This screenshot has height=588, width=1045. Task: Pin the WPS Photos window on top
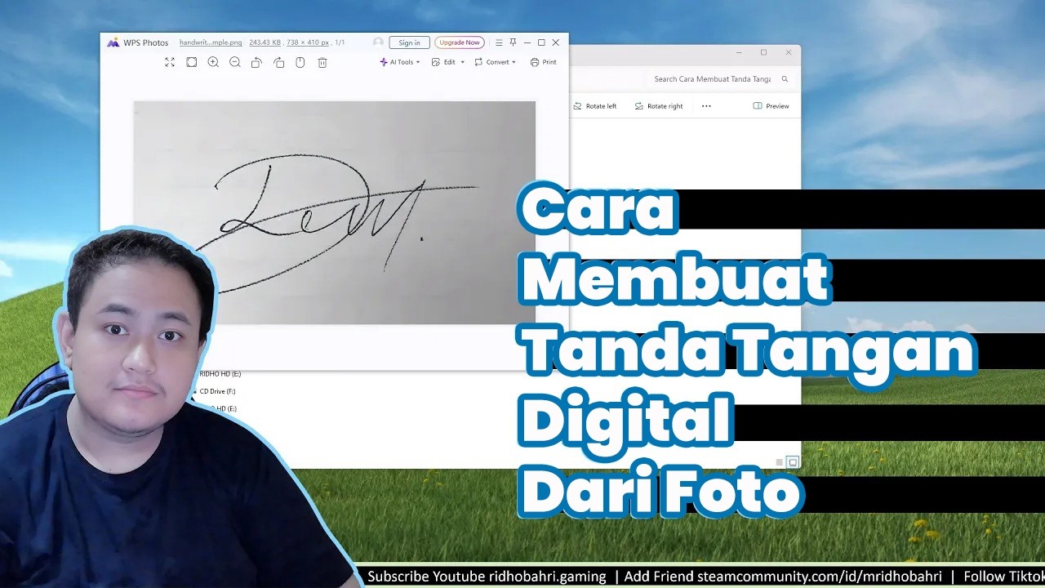[x=513, y=42]
